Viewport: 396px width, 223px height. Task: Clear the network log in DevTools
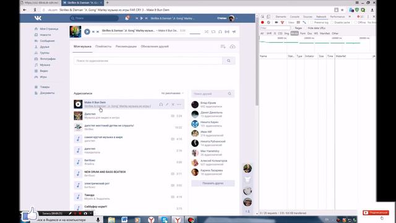click(x=269, y=22)
